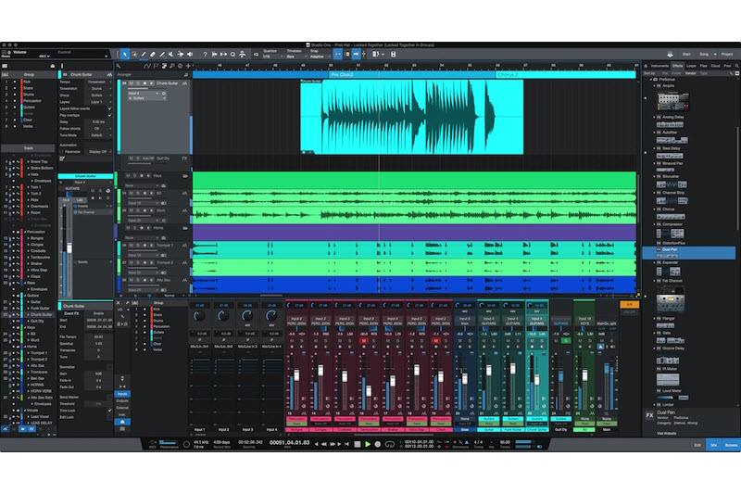Open the Timestretch Drums dropdown in the inspector
This screenshot has width=741, height=494.
(x=98, y=88)
